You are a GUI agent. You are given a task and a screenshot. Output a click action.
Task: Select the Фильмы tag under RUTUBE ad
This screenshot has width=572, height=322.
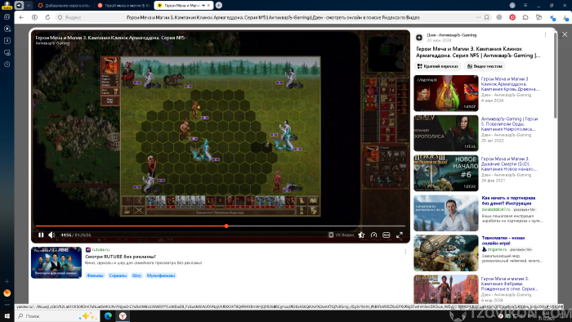pyautogui.click(x=95, y=275)
